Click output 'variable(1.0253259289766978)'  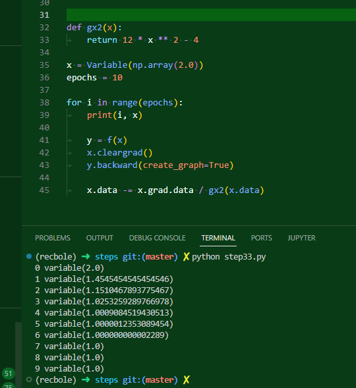click(109, 302)
